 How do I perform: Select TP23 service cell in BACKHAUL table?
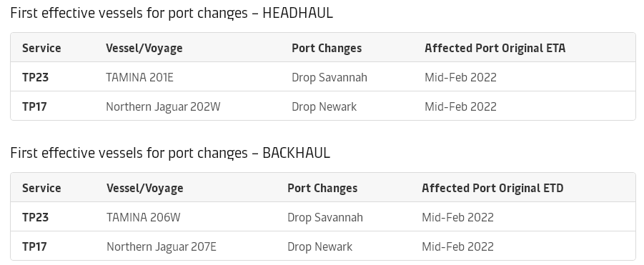(x=35, y=217)
